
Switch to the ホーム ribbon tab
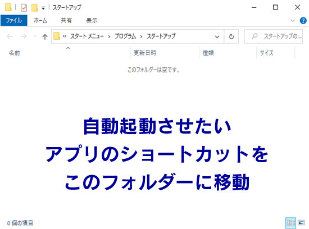(40, 20)
